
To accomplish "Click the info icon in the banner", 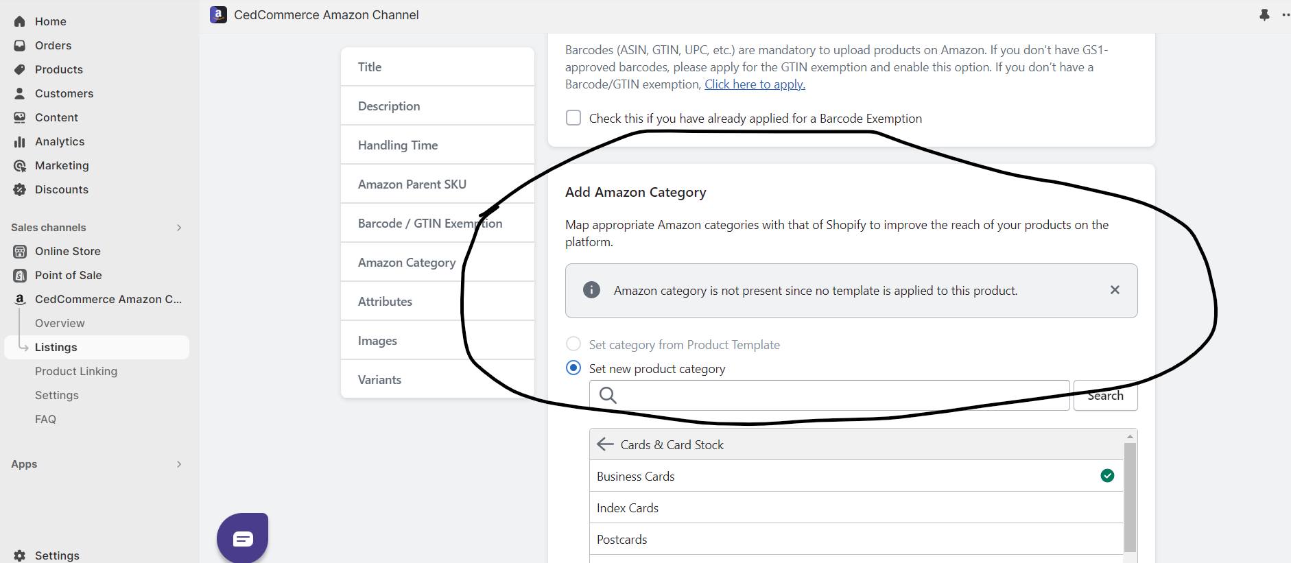I will tap(591, 290).
